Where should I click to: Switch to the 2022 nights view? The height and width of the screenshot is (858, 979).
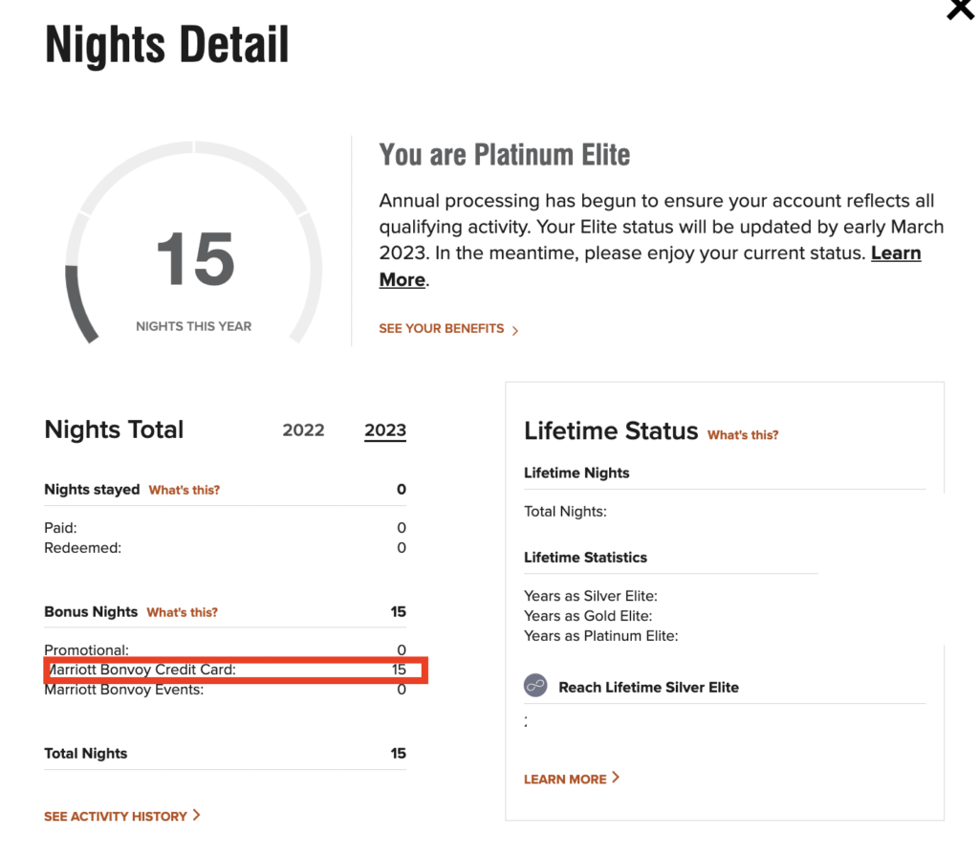303,430
